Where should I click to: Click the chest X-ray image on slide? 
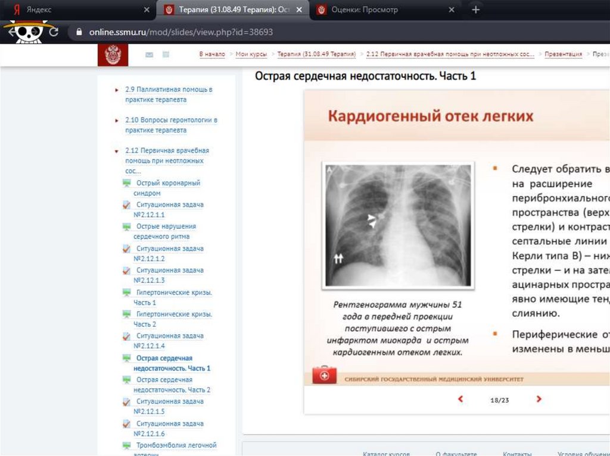click(398, 225)
